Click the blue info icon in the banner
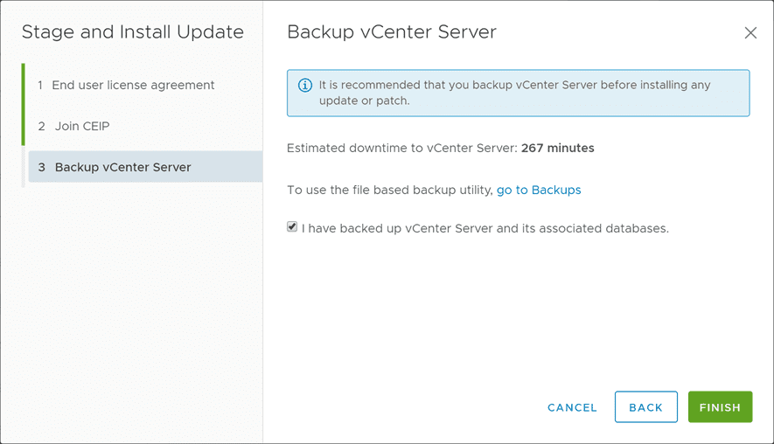The height and width of the screenshot is (444, 774). coord(305,86)
